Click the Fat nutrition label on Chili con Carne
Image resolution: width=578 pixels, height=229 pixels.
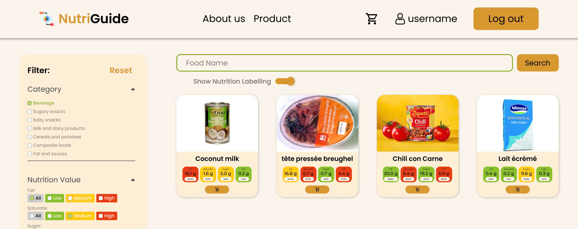[390, 173]
